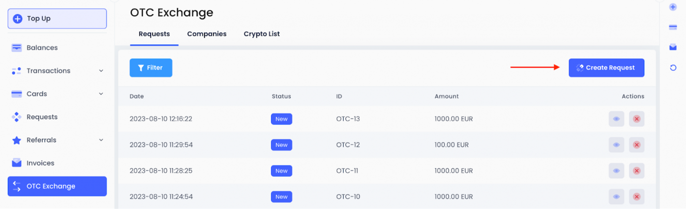
Task: Click the Invoices envelope icon
Action: click(x=17, y=163)
